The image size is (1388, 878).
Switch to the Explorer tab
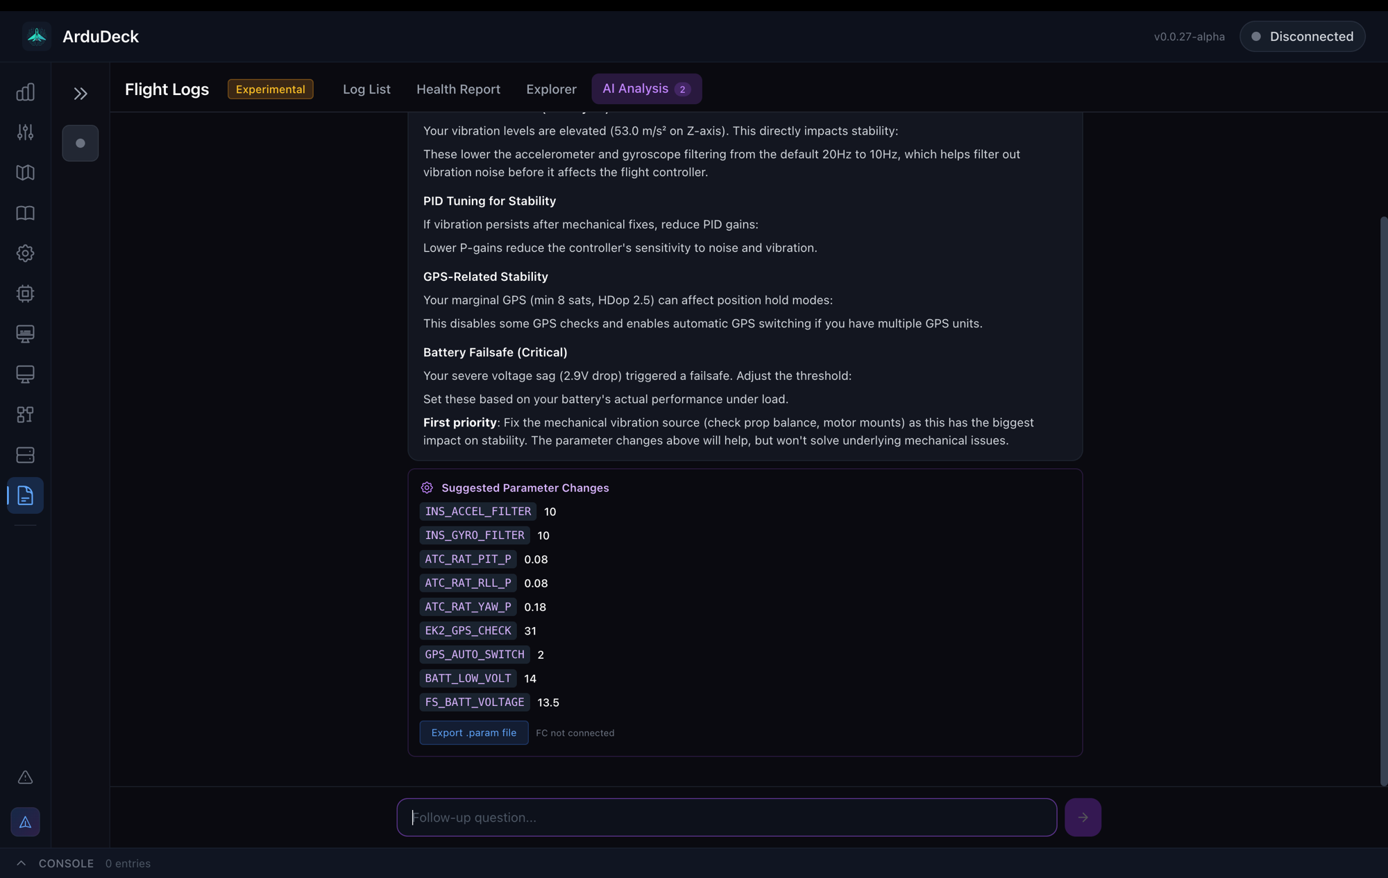point(551,89)
